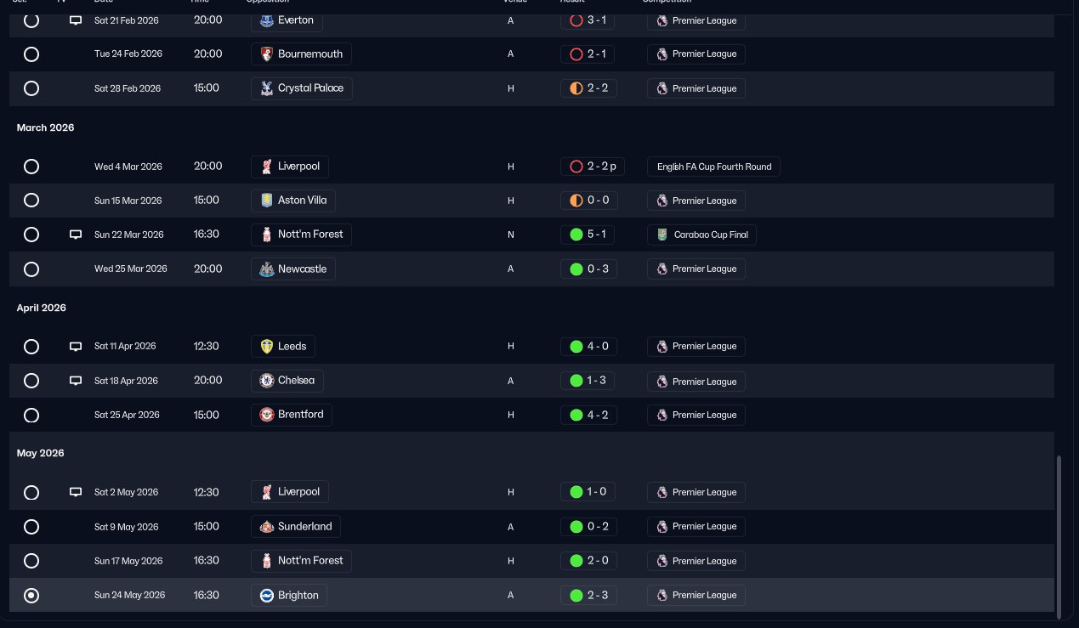The width and height of the screenshot is (1079, 628).
Task: Open the English FA Cup Fourth Round competition
Action: click(713, 167)
